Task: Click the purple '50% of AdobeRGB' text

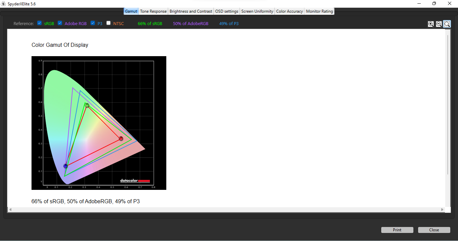Action: (190, 24)
